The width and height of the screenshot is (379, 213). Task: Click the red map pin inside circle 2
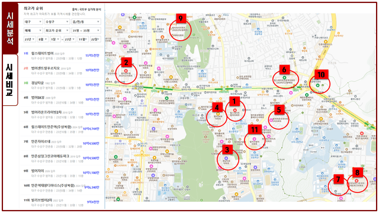[x=126, y=71]
